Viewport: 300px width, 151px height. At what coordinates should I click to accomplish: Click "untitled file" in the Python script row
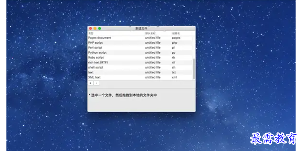153,53
